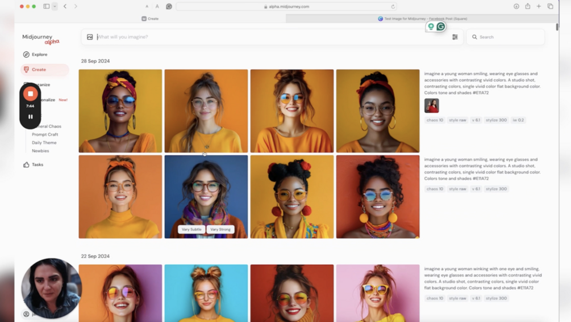Click the larger text size A button
Image resolution: width=571 pixels, height=322 pixels.
[x=157, y=6]
